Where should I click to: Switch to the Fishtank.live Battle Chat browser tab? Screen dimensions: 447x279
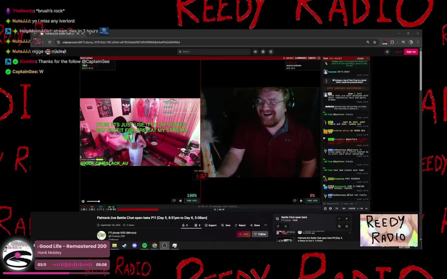pyautogui.click(x=60, y=34)
